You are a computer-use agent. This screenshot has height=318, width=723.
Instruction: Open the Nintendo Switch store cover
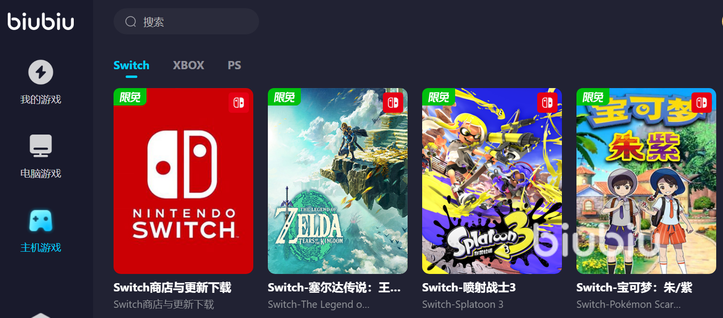pyautogui.click(x=183, y=181)
